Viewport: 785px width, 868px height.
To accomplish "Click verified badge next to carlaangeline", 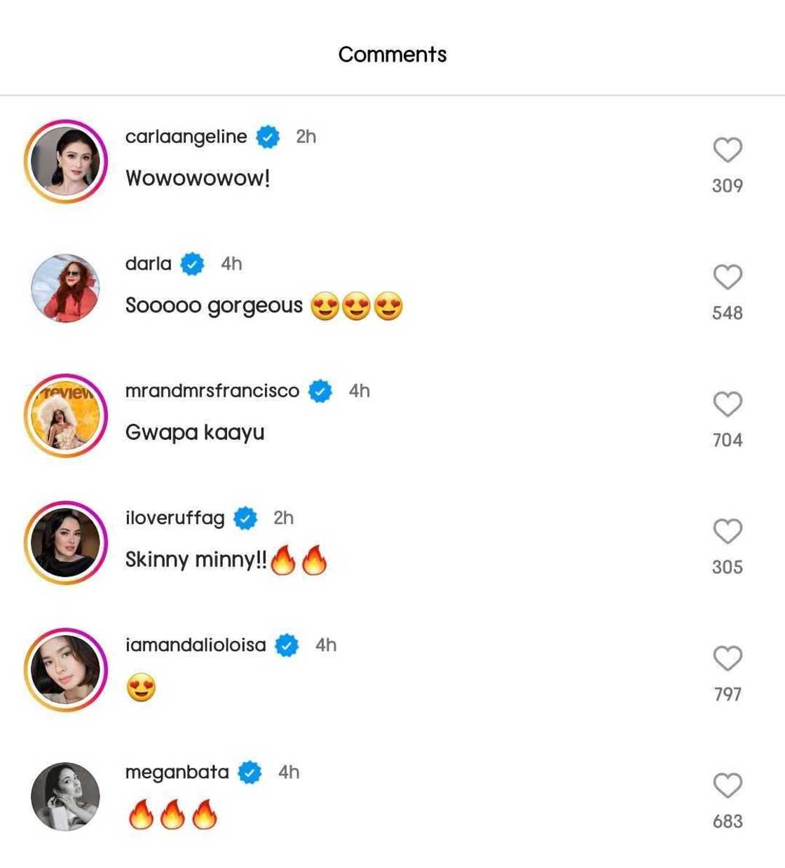I will point(268,137).
